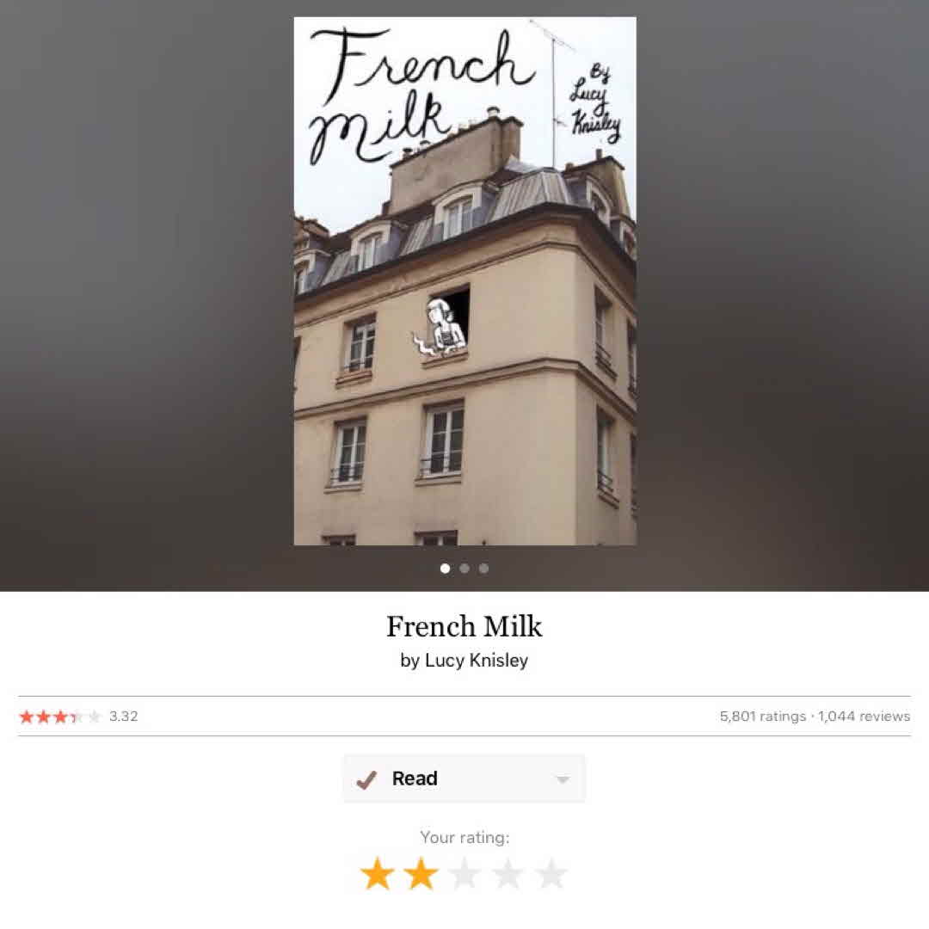Viewport: 929px width, 929px height.
Task: Rate the book three stars
Action: [x=464, y=873]
